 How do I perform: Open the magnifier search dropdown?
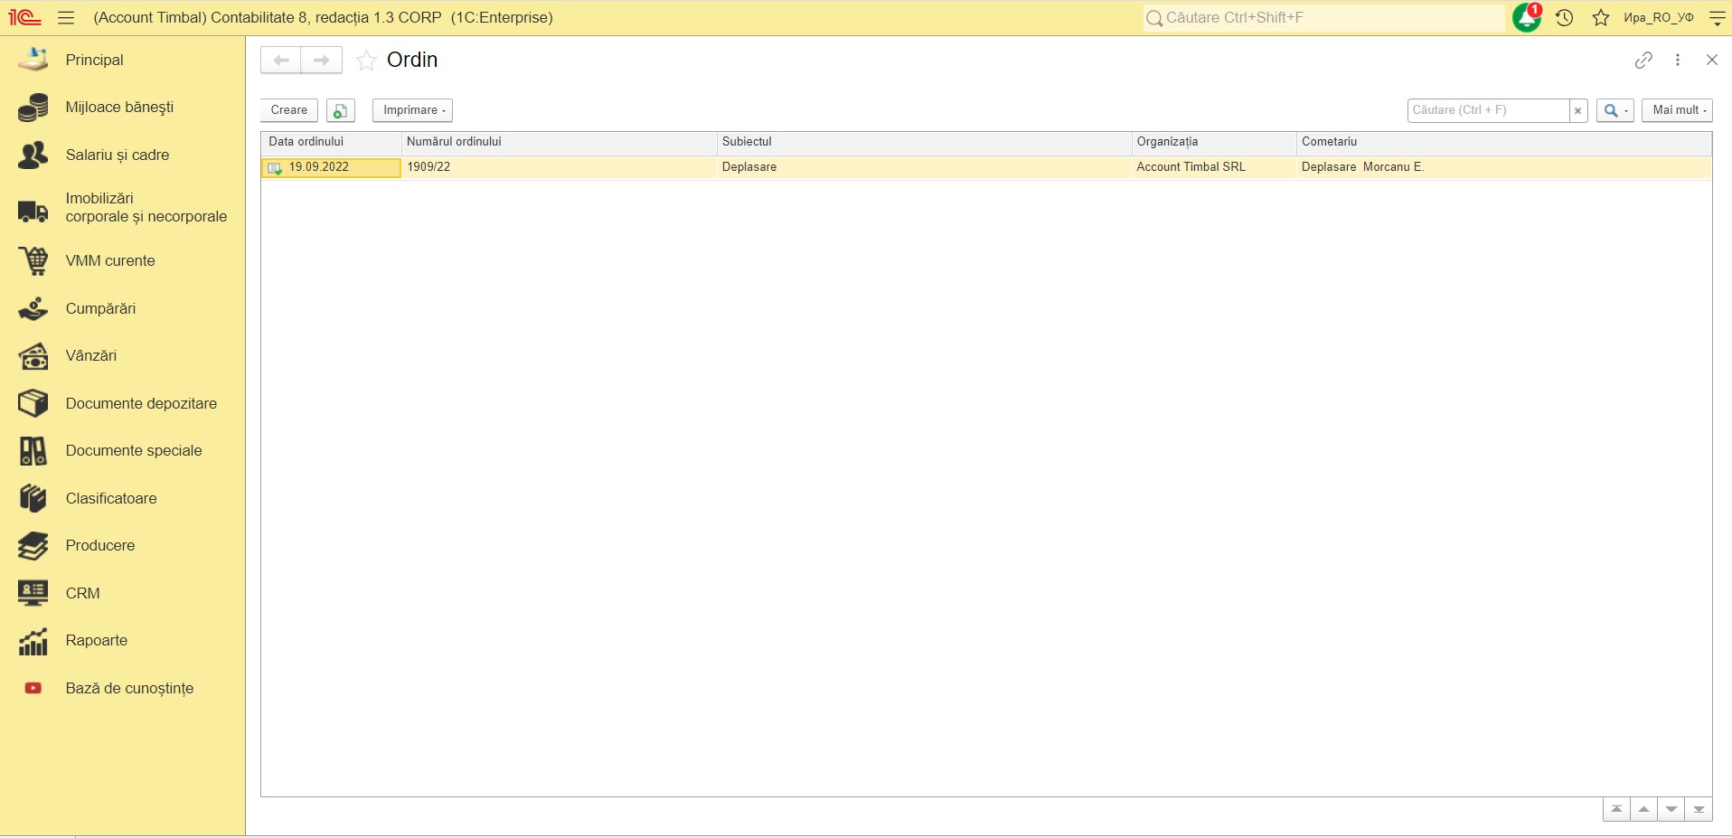click(x=1615, y=110)
